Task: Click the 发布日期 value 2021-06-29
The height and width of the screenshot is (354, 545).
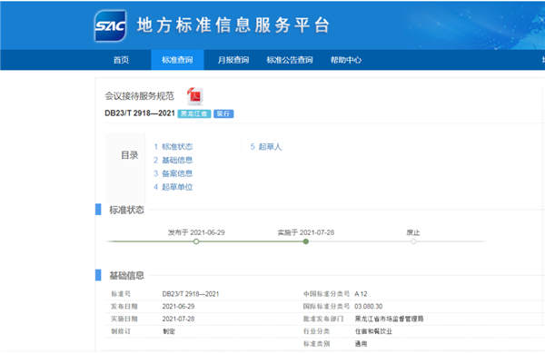Action: (x=178, y=307)
